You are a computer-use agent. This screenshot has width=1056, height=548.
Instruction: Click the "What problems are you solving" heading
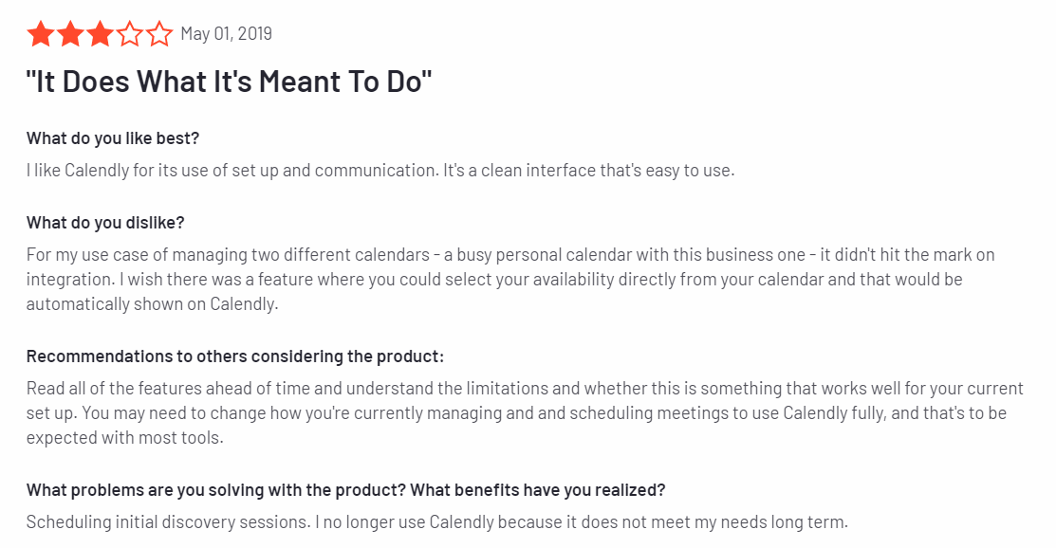[x=345, y=490]
